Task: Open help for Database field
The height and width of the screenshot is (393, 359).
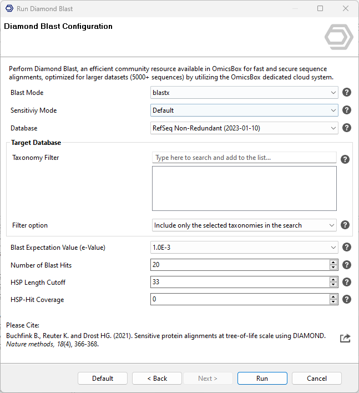Action: pos(347,128)
